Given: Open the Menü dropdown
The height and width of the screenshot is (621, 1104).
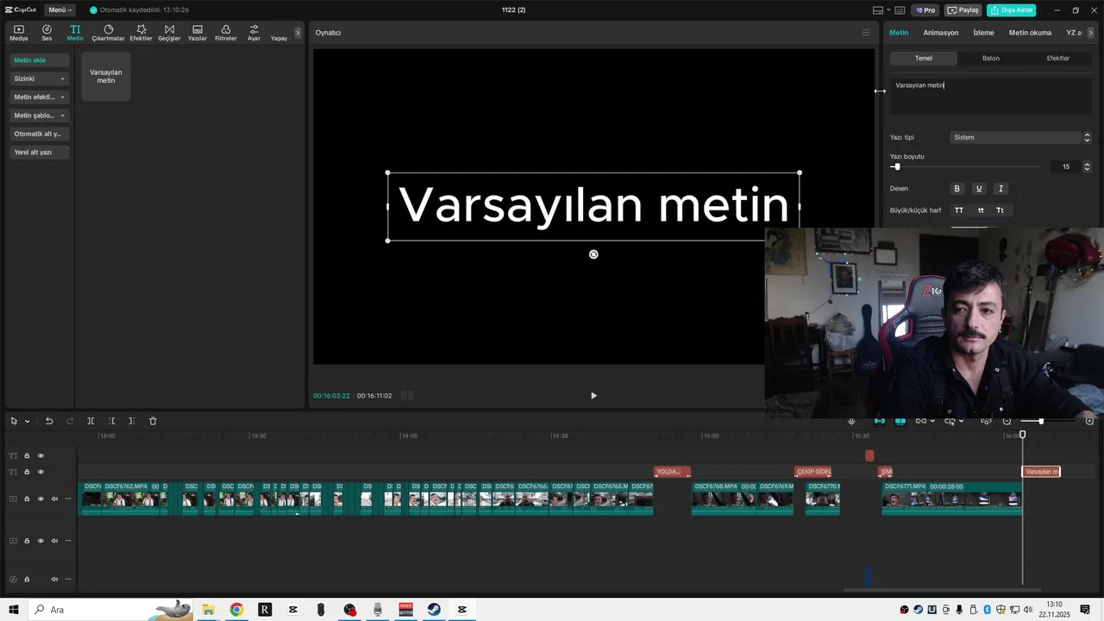Looking at the screenshot, I should (60, 10).
